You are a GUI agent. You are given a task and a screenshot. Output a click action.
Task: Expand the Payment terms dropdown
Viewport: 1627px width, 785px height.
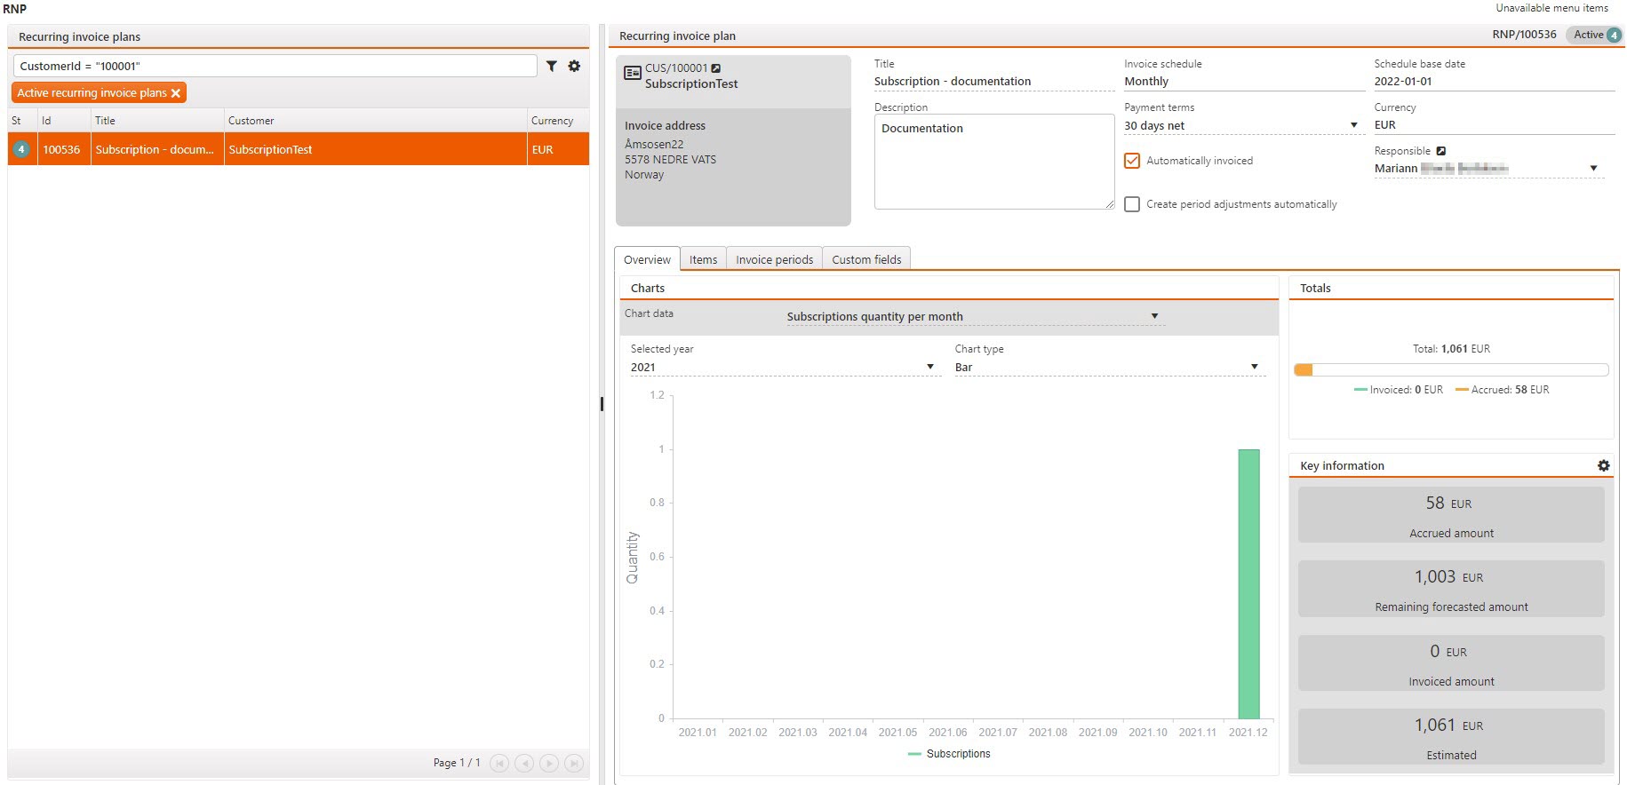[1353, 125]
